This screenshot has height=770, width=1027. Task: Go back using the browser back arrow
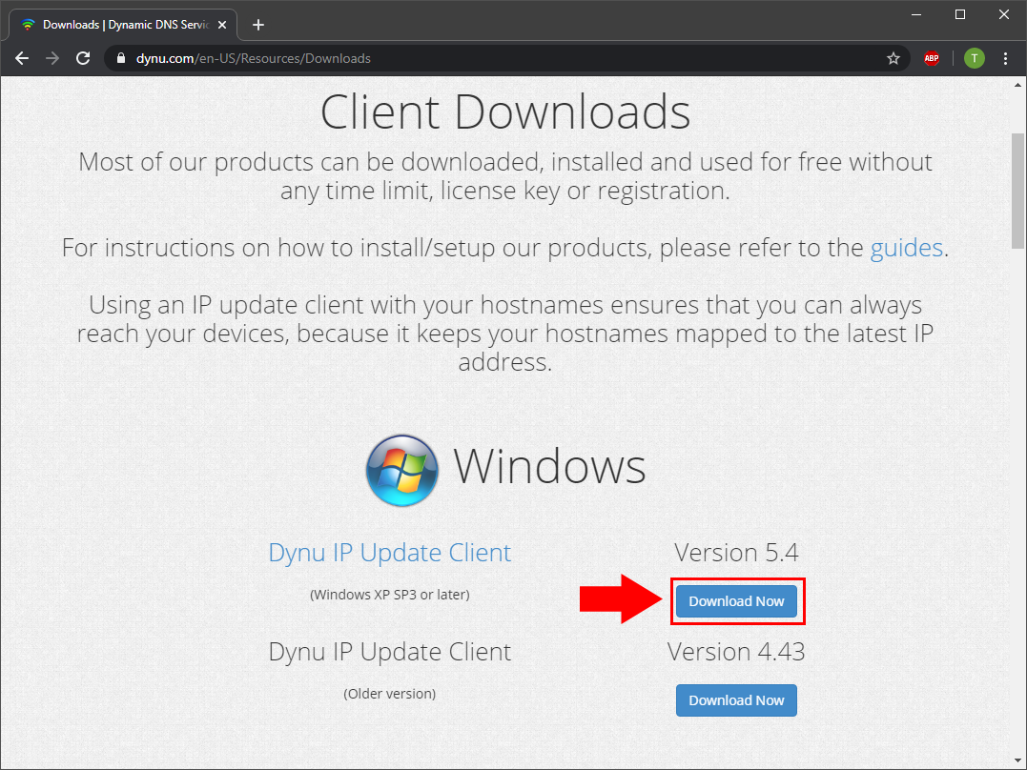(x=22, y=58)
